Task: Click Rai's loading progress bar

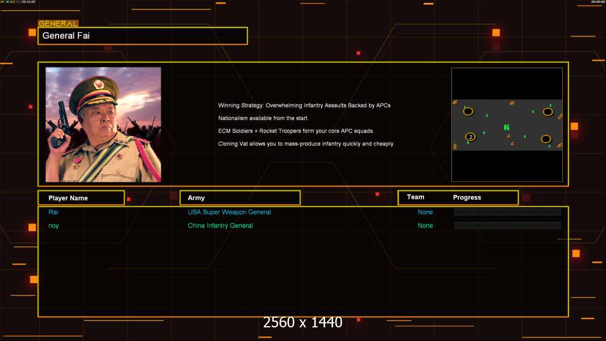Action: pos(508,211)
